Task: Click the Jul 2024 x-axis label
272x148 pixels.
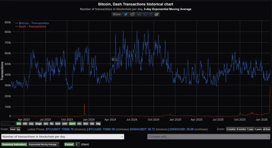Action: [132, 120]
